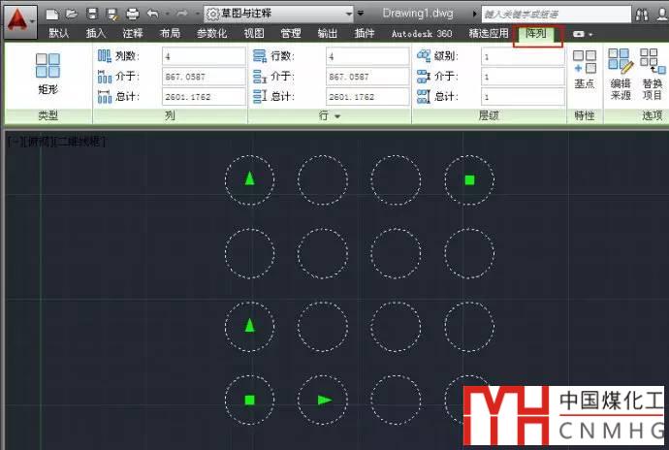Click the 行数 row count input field
Screen dimensions: 669x450
pos(367,56)
